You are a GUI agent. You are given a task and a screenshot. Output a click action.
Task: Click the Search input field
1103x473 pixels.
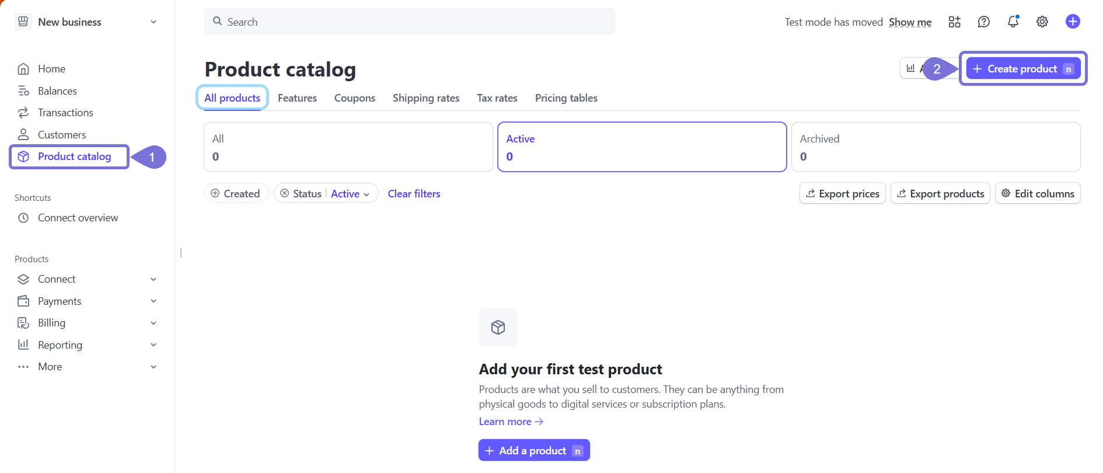(410, 22)
